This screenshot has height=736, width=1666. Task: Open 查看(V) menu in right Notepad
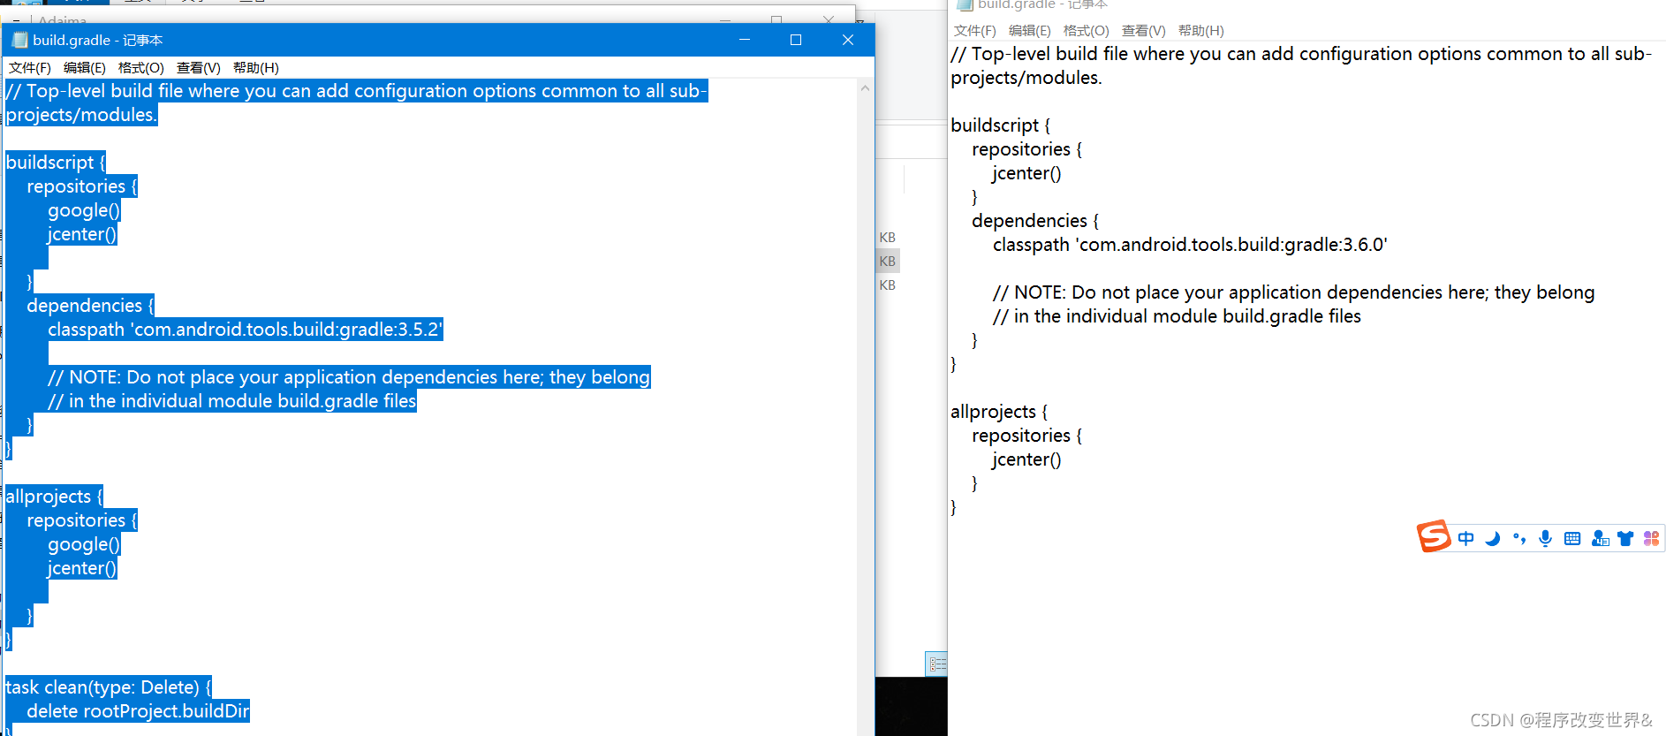1143,31
